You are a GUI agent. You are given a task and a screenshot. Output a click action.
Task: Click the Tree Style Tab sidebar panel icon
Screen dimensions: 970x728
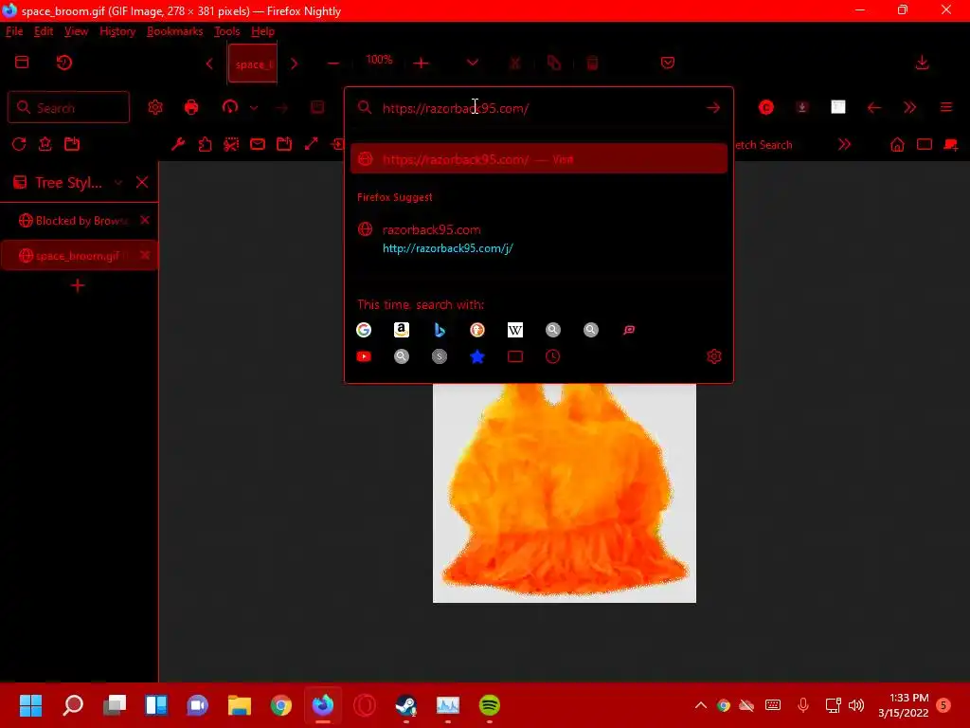[20, 183]
